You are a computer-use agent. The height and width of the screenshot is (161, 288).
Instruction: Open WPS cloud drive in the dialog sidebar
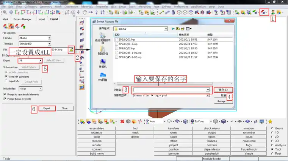(103, 77)
